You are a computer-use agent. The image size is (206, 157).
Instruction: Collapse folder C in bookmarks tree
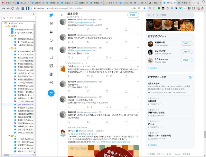9,136
